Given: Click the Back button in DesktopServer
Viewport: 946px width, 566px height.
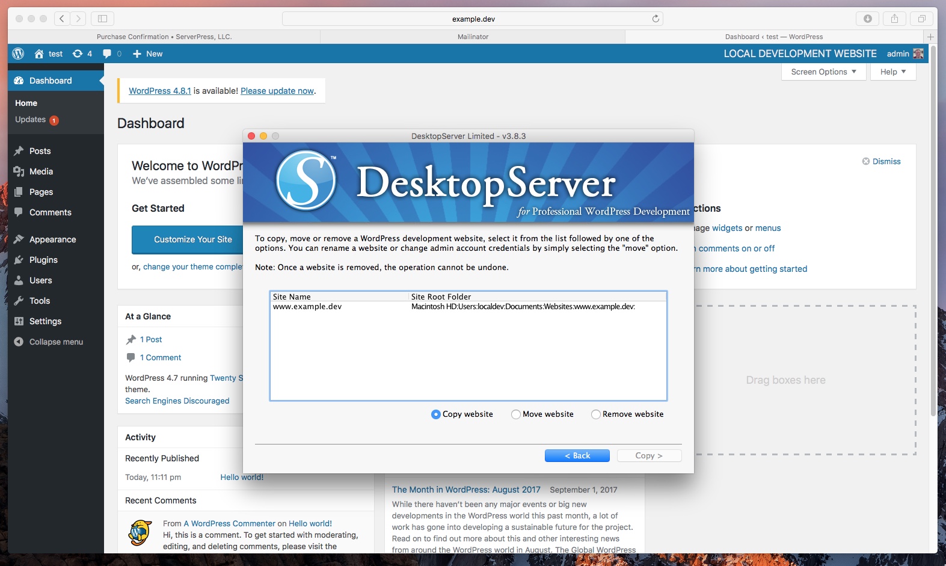Looking at the screenshot, I should coord(577,456).
